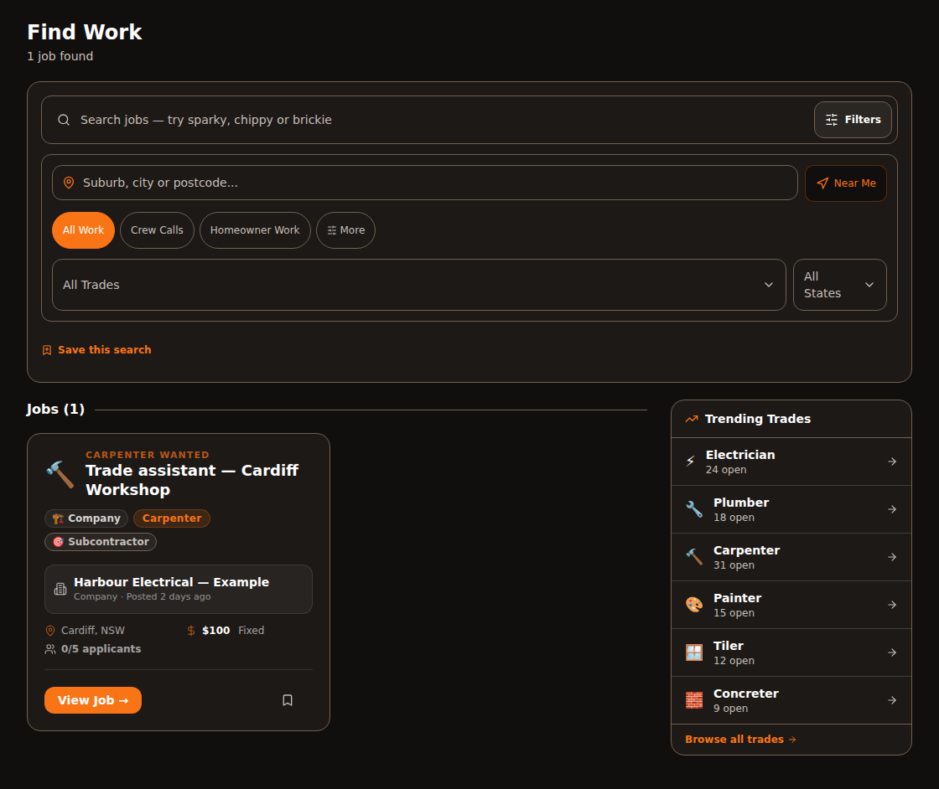Viewport: 939px width, 789px height.
Task: Click the arrow on the Plumber row
Action: (x=892, y=509)
